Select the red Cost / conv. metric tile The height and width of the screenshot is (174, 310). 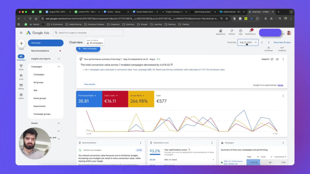click(x=115, y=99)
